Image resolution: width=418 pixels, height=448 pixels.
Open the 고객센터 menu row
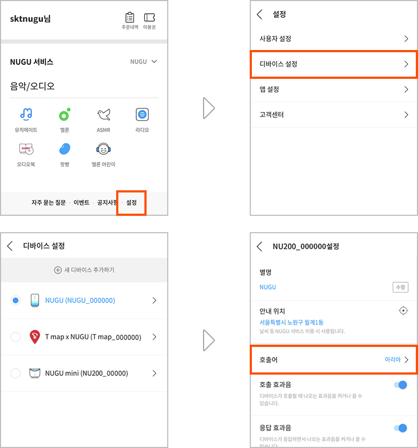click(333, 115)
